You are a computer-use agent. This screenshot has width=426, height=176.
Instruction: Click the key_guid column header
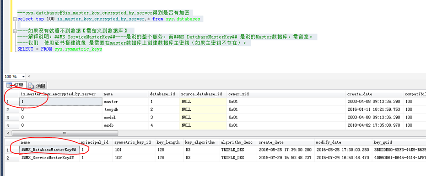[x=399, y=142]
